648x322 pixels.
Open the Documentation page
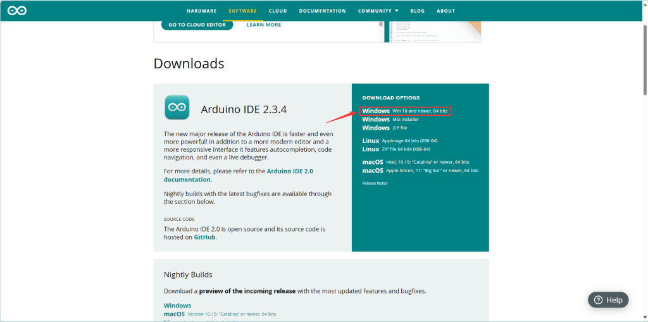[x=322, y=11]
